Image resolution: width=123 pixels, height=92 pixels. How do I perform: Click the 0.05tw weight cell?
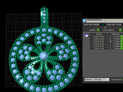coord(117,49)
